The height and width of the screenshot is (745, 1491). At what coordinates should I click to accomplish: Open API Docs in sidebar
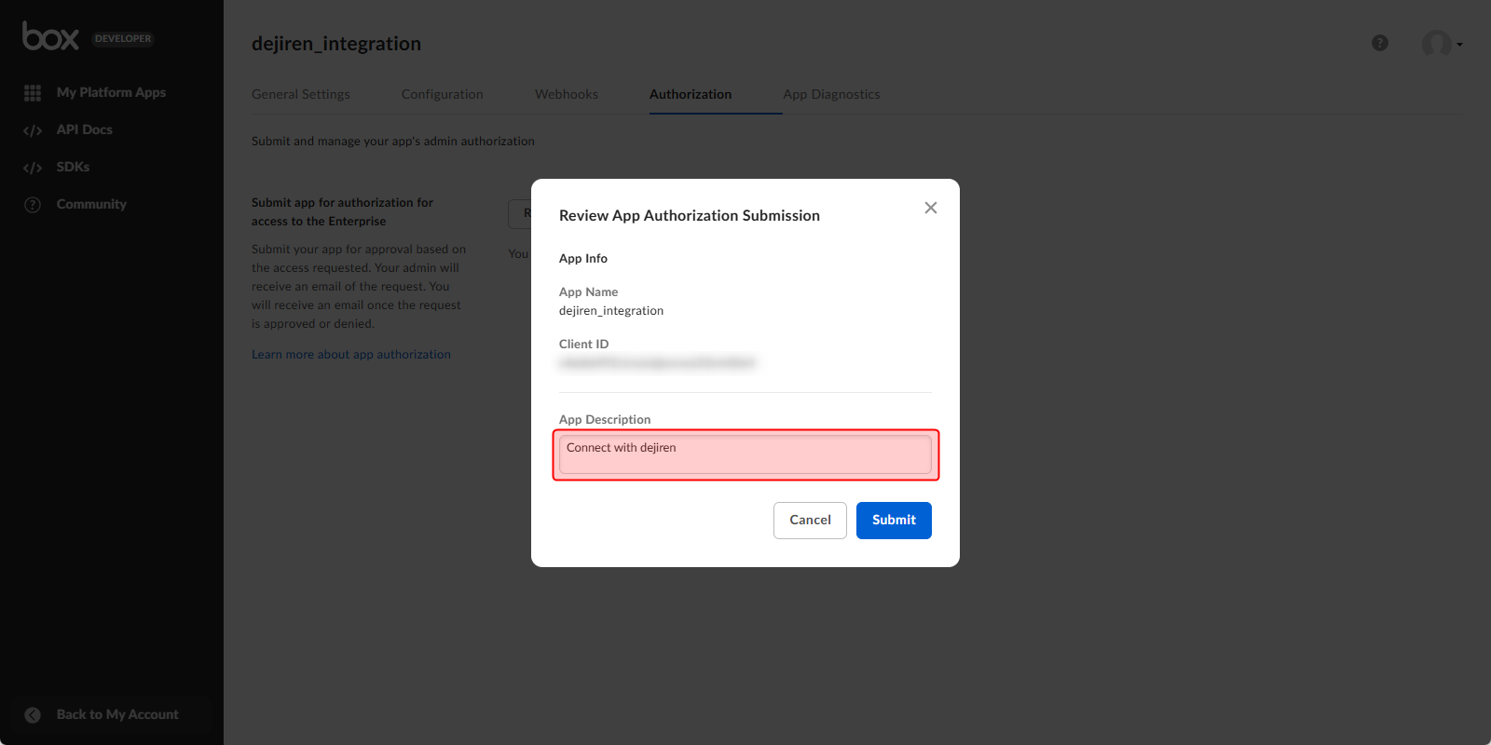click(85, 129)
